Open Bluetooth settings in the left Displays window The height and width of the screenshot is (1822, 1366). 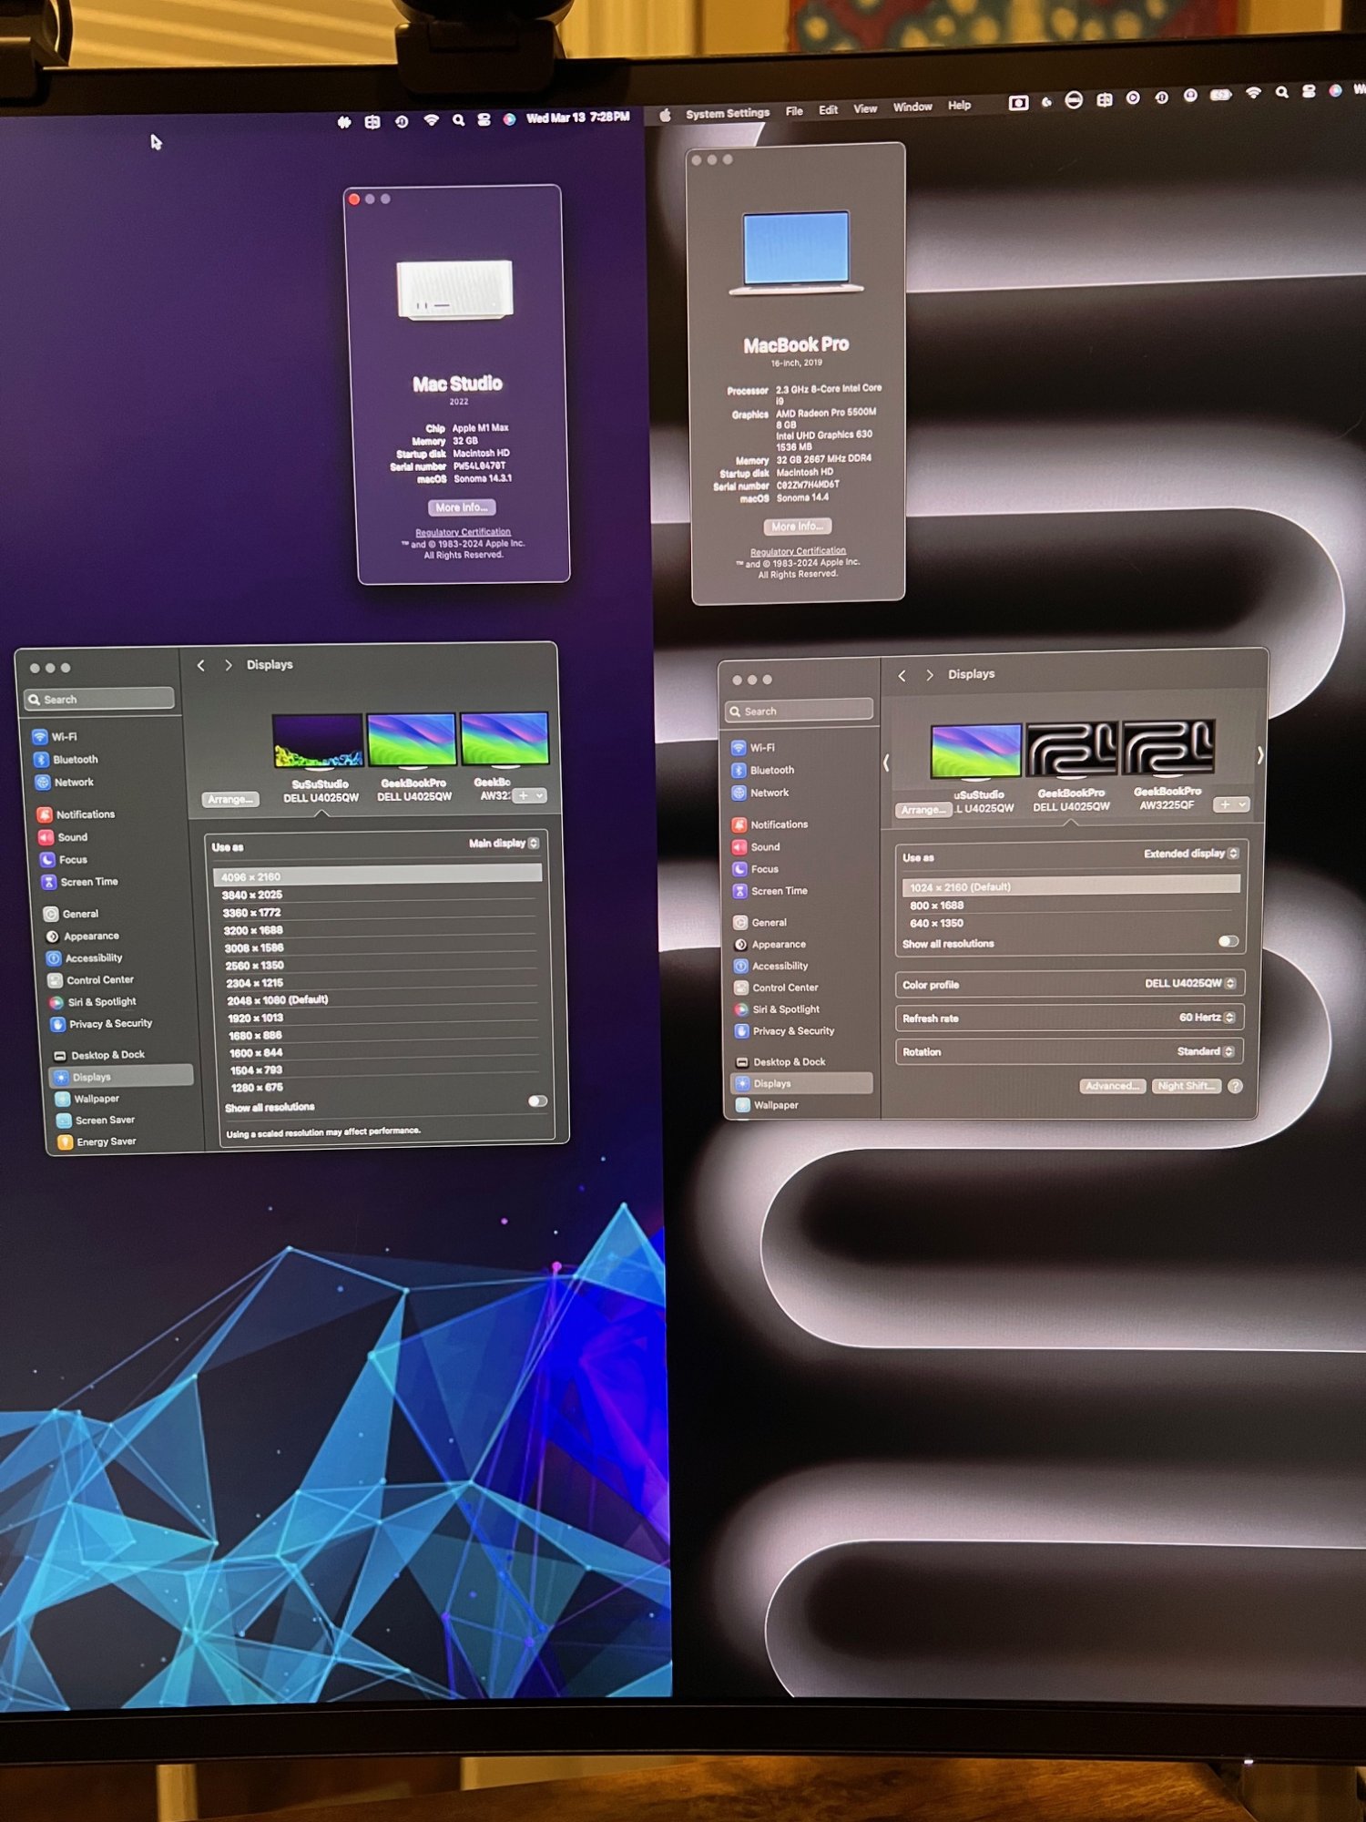[66, 760]
